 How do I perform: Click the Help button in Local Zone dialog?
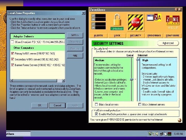pos(75,55)
